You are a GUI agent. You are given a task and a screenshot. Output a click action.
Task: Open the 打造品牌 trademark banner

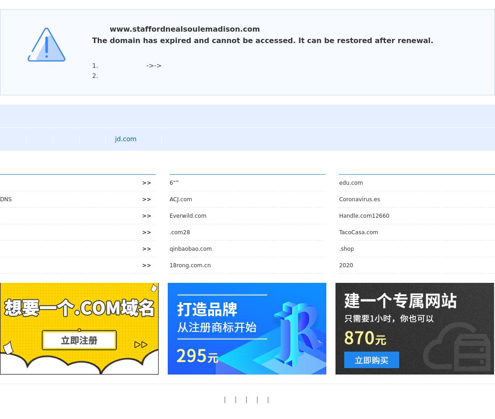(x=247, y=329)
